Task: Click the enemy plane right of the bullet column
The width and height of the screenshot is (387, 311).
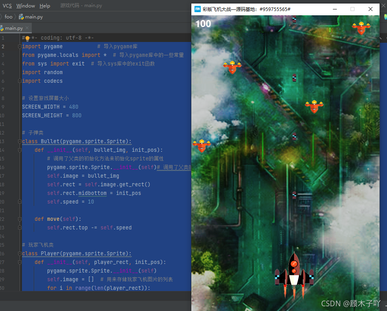Action: (x=314, y=106)
